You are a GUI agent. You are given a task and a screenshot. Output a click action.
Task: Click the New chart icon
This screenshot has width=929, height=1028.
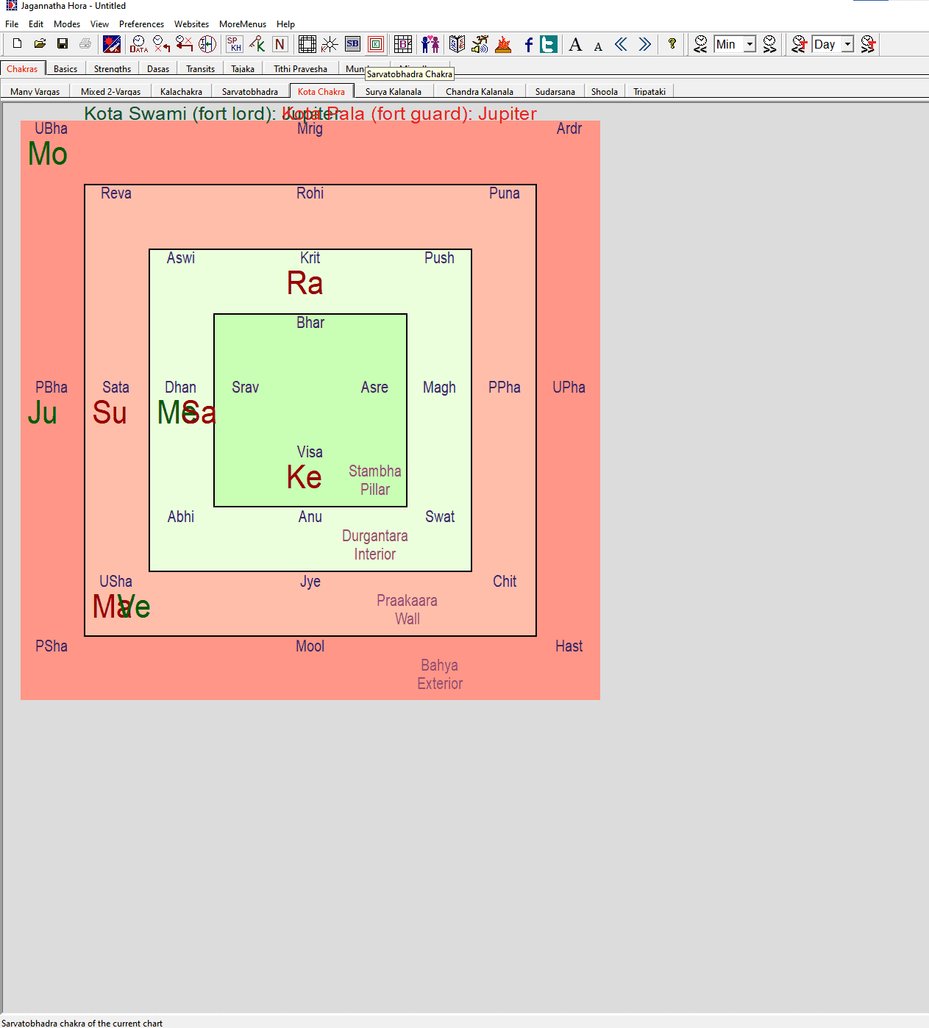click(x=17, y=44)
